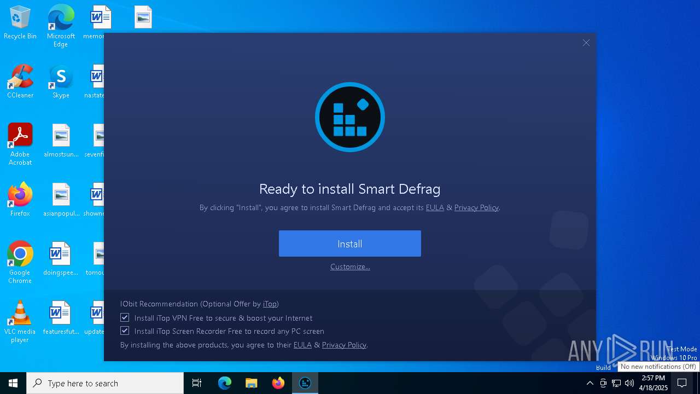Open the Recycle Bin desktop icon
Image resolution: width=700 pixels, height=394 pixels.
pyautogui.click(x=20, y=23)
